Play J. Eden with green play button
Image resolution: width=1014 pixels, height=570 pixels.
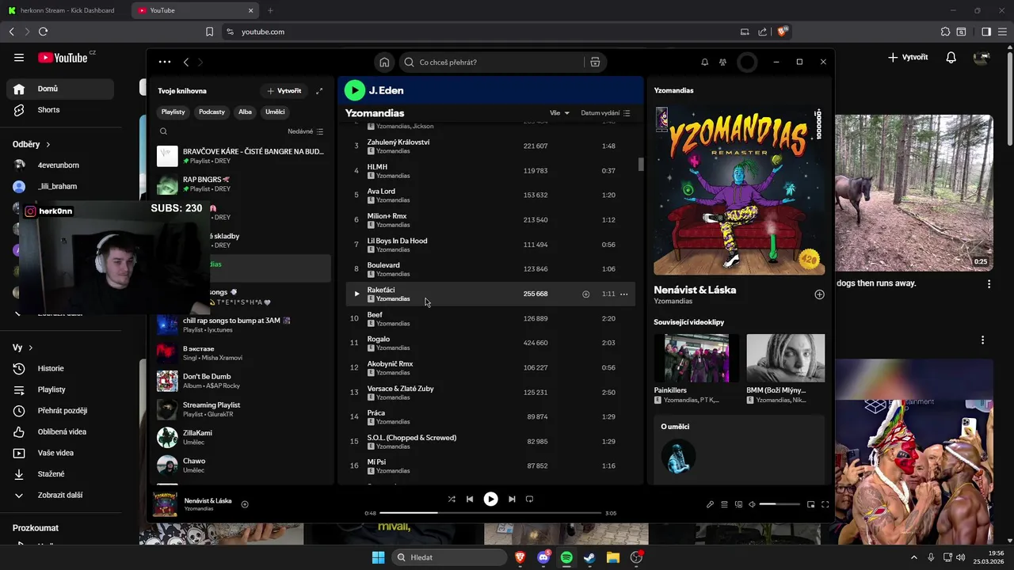click(x=354, y=90)
